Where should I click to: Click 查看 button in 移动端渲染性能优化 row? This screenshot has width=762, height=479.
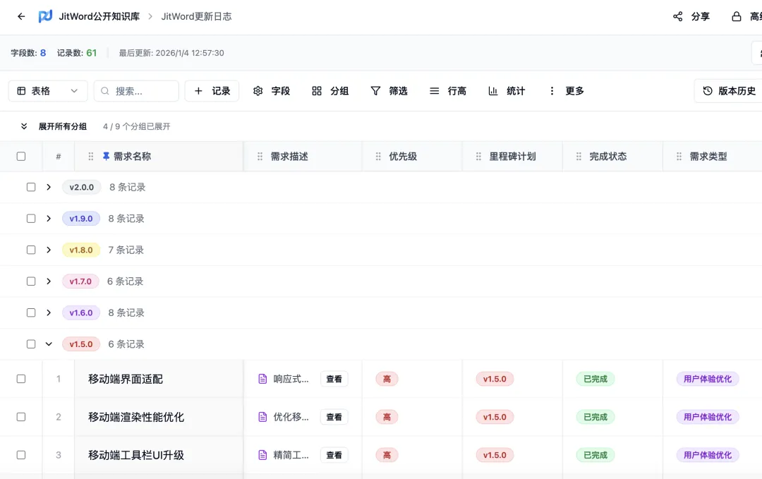click(334, 417)
